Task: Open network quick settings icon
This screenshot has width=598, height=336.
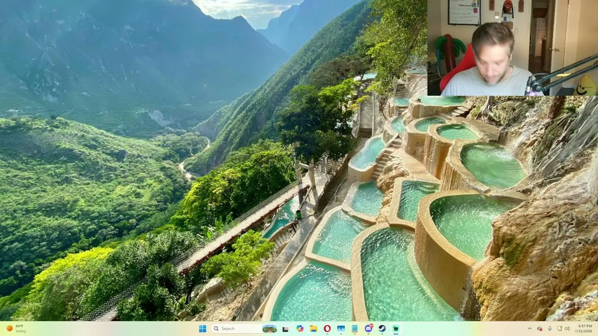Action: [559, 329]
